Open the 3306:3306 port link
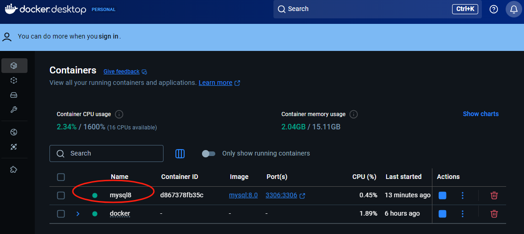Image resolution: width=524 pixels, height=234 pixels. [x=281, y=195]
